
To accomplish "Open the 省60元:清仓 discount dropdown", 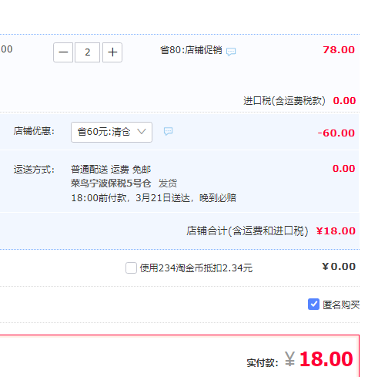I will [112, 132].
